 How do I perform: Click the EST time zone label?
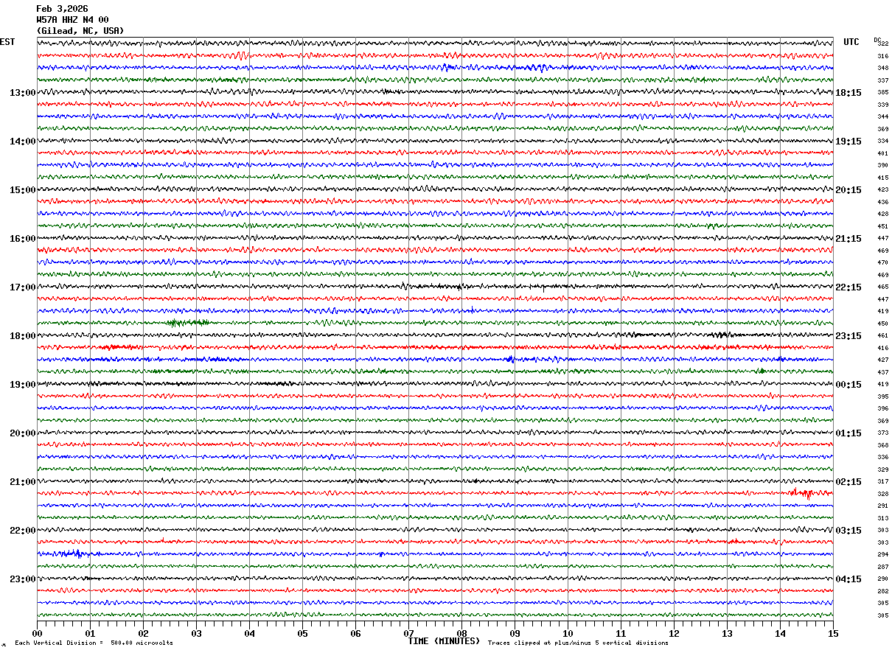[x=7, y=42]
